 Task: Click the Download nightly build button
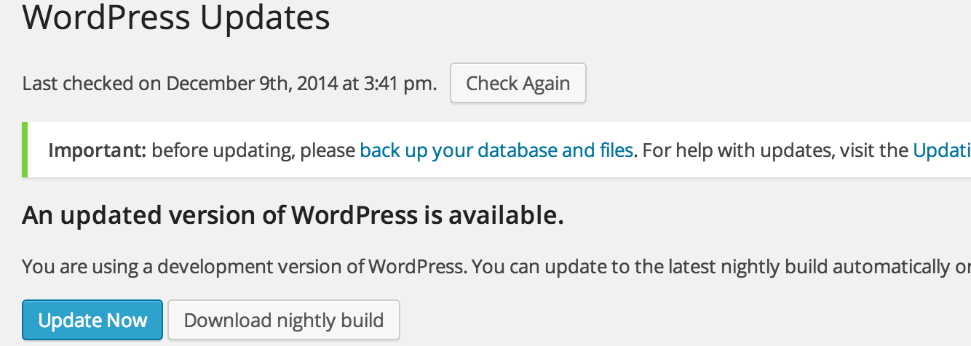[x=284, y=321]
